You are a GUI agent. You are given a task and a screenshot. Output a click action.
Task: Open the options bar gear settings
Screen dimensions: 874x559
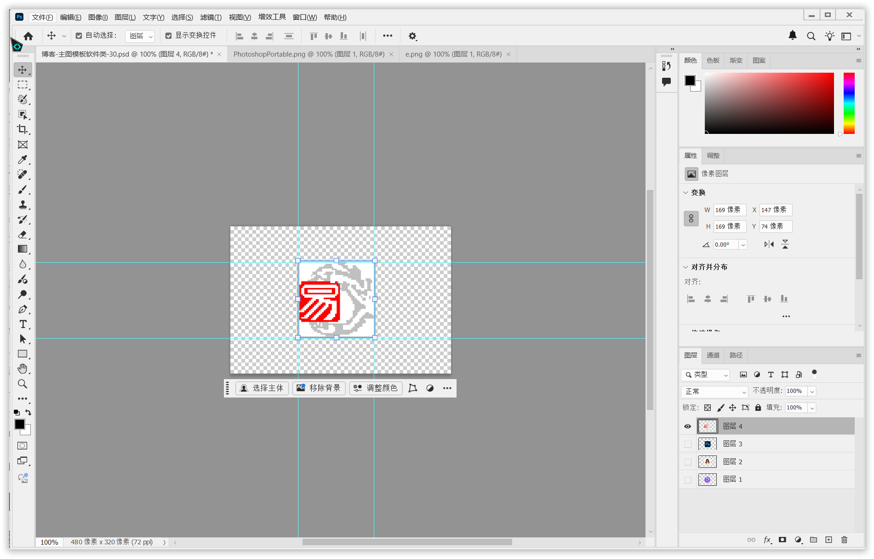point(412,36)
